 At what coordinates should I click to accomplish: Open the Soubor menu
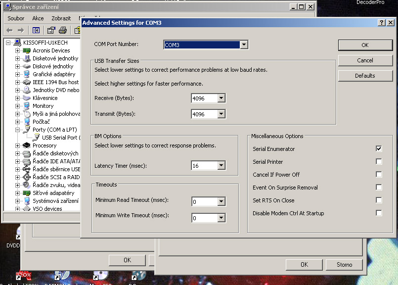tap(16, 18)
